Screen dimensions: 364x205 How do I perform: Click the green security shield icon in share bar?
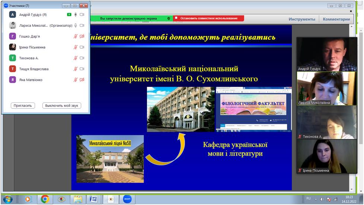tap(169, 18)
